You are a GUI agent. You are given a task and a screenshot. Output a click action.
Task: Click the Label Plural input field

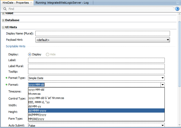96,66
